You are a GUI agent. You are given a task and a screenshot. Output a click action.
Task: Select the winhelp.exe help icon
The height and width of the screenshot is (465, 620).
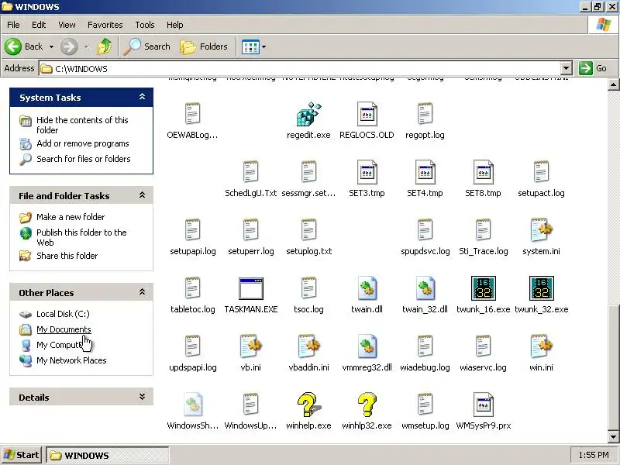pyautogui.click(x=308, y=405)
